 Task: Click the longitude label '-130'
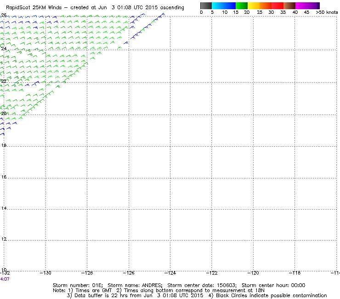point(45,273)
